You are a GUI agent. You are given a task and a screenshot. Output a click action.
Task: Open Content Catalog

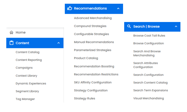27,52
